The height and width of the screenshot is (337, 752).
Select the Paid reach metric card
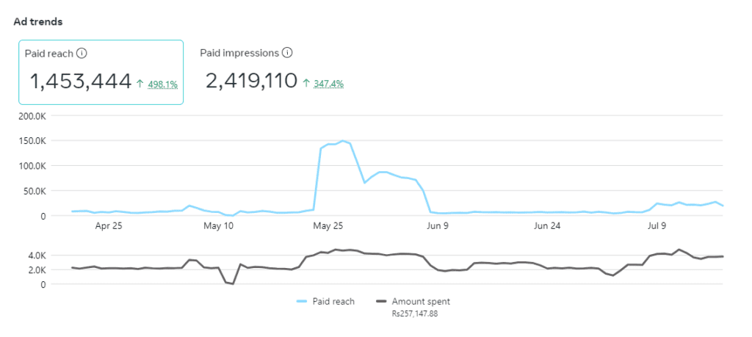[101, 72]
